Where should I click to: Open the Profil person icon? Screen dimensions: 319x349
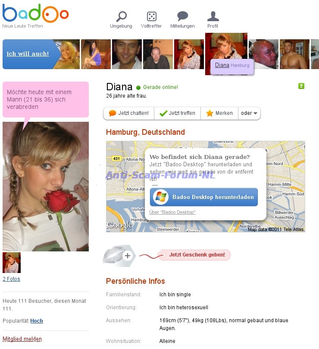click(213, 16)
